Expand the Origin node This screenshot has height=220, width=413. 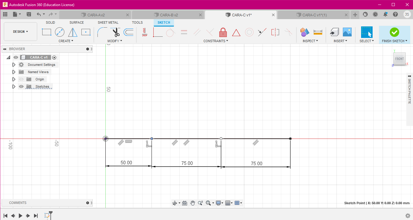(14, 79)
